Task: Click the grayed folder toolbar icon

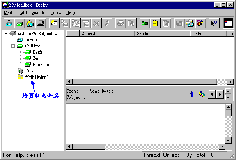Action: pyautogui.click(x=179, y=23)
